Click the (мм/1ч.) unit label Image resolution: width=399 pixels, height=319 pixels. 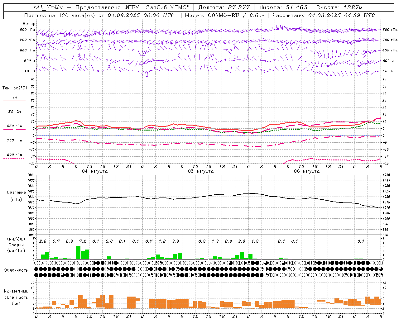[16, 251]
